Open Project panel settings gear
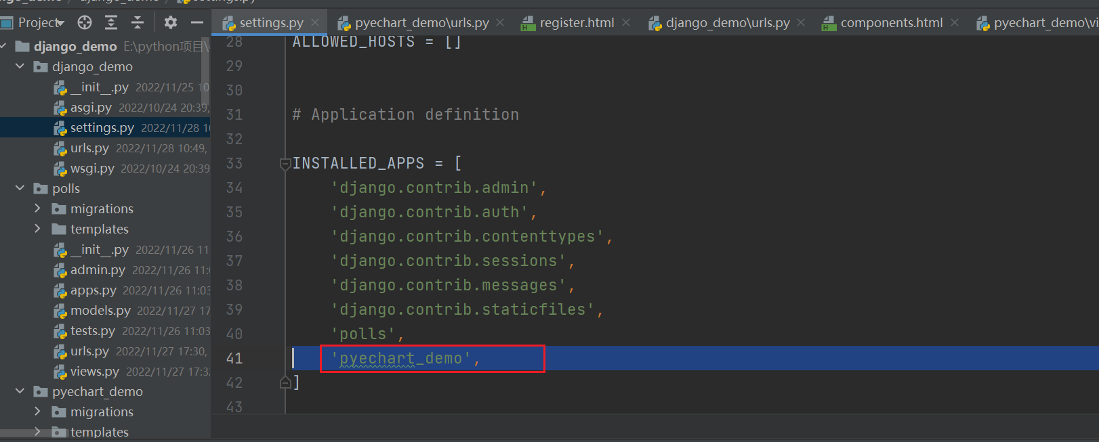 [171, 22]
